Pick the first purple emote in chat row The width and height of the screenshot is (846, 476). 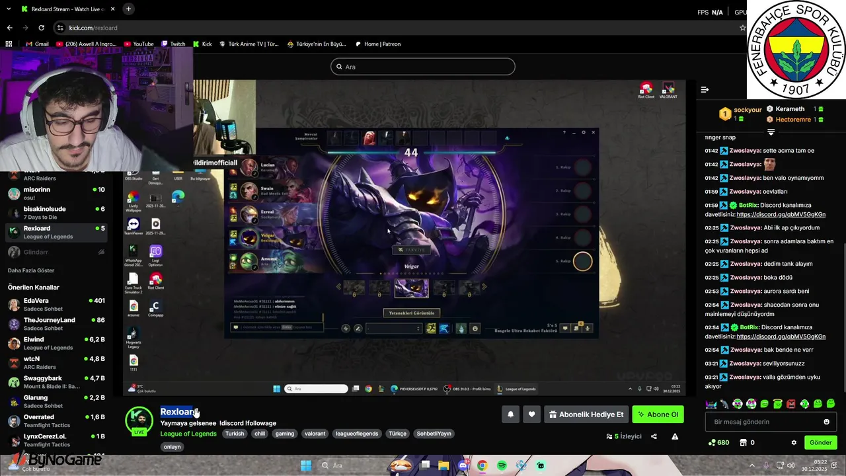click(x=711, y=403)
